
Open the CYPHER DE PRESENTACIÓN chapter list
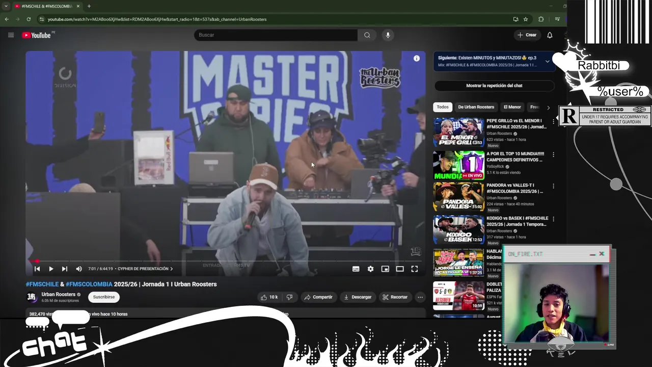tap(145, 269)
